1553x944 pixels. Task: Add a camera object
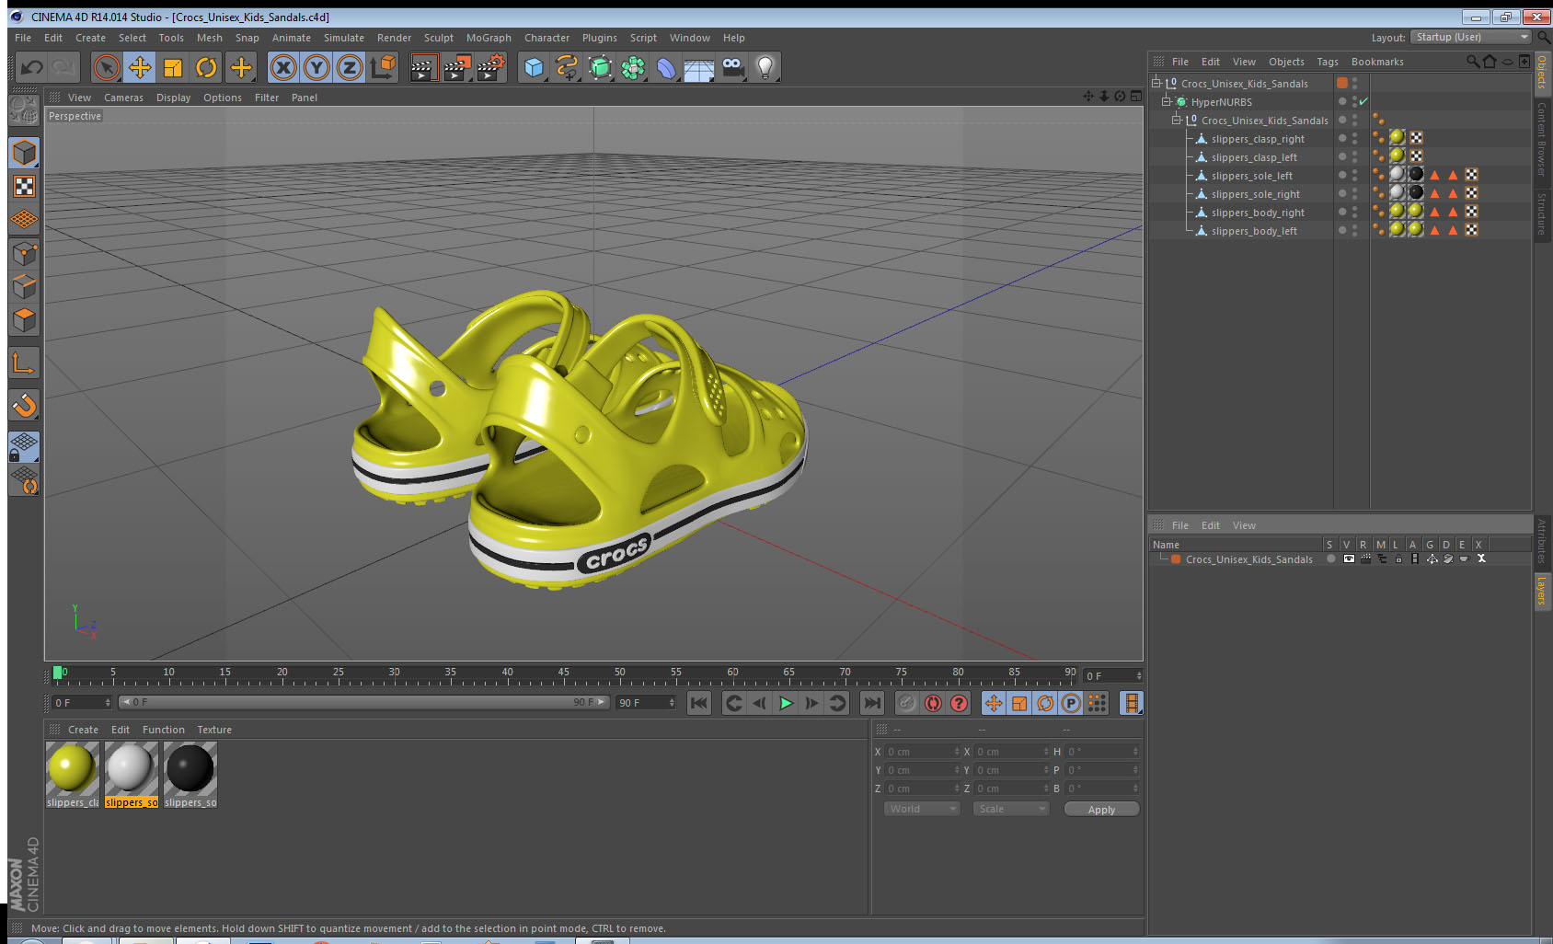[x=732, y=67]
